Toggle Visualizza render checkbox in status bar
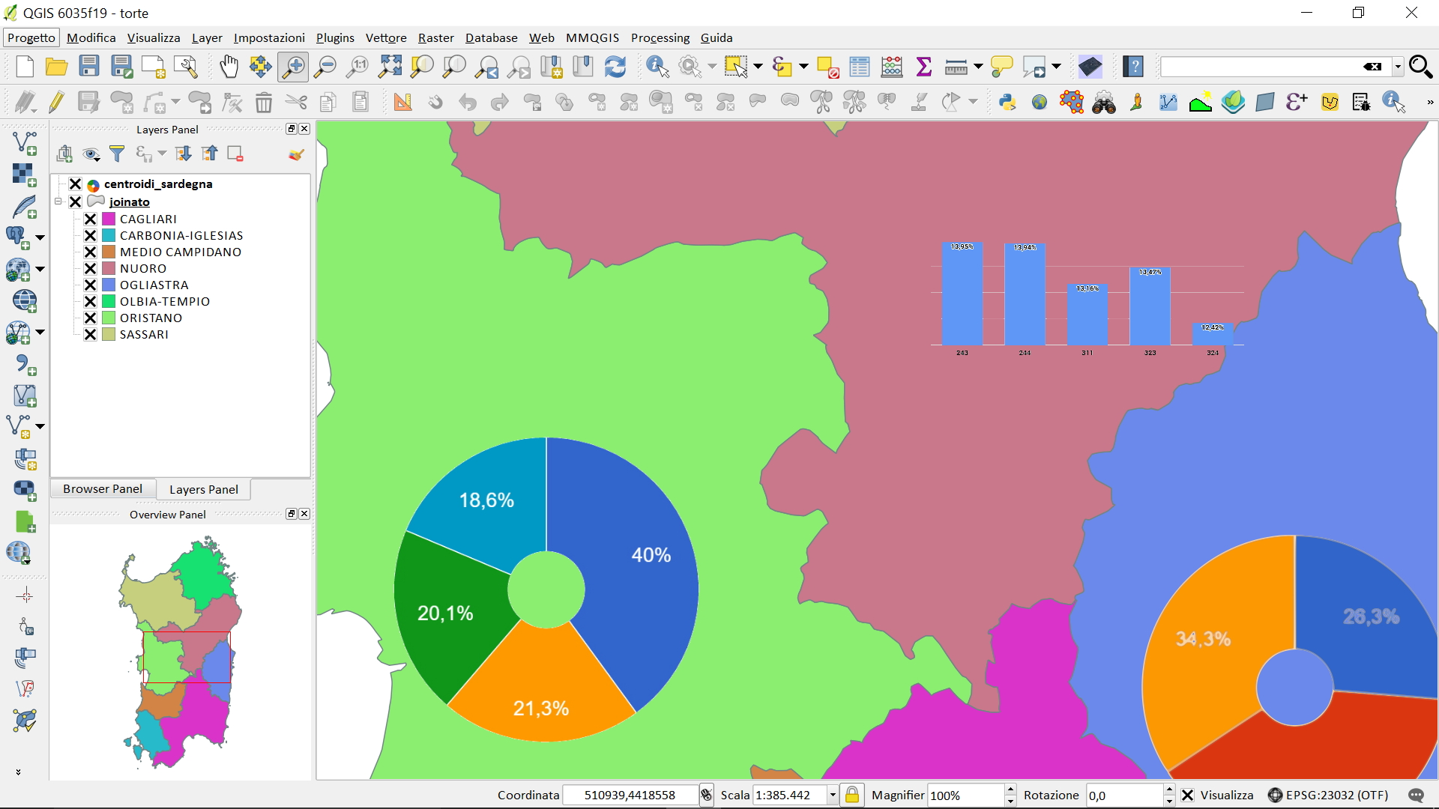This screenshot has height=809, width=1439. [1188, 796]
